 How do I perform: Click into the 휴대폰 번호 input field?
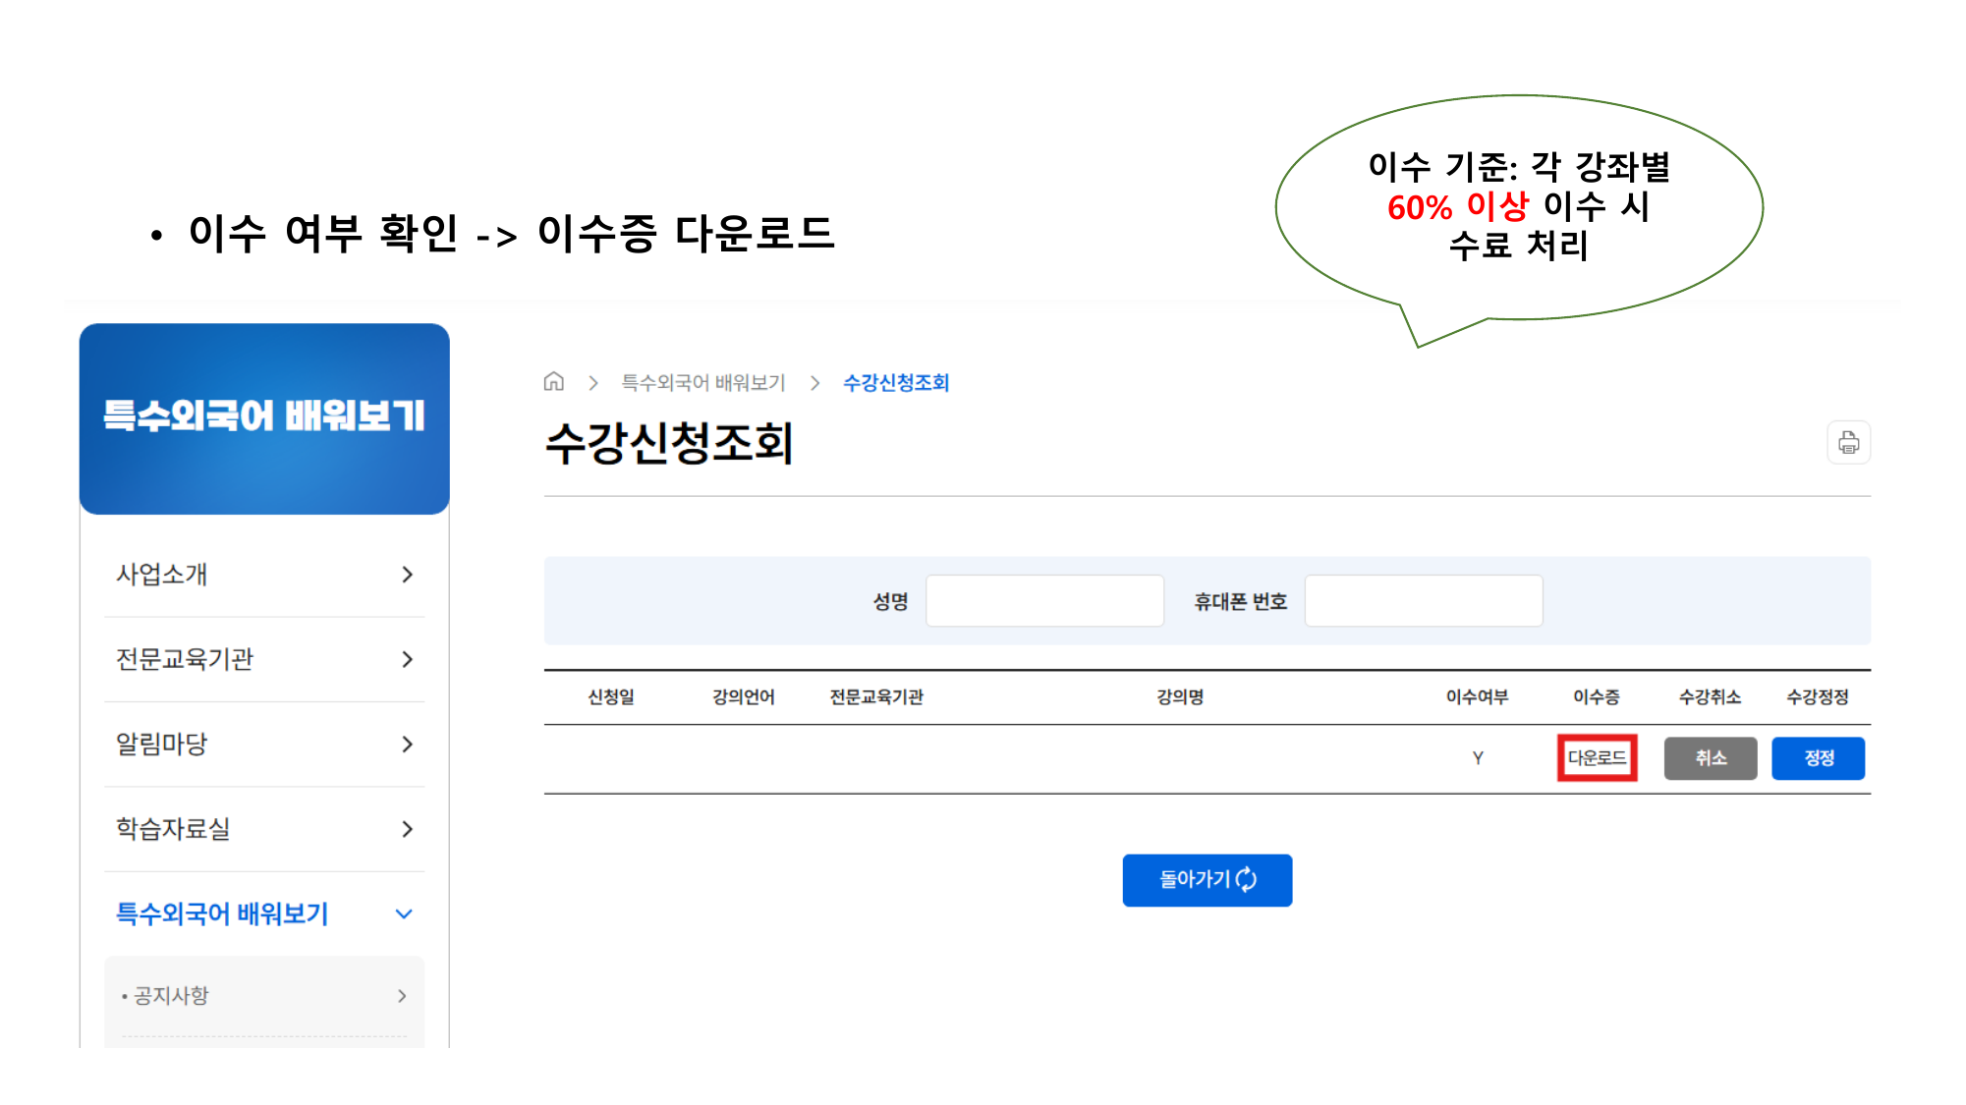coord(1423,601)
